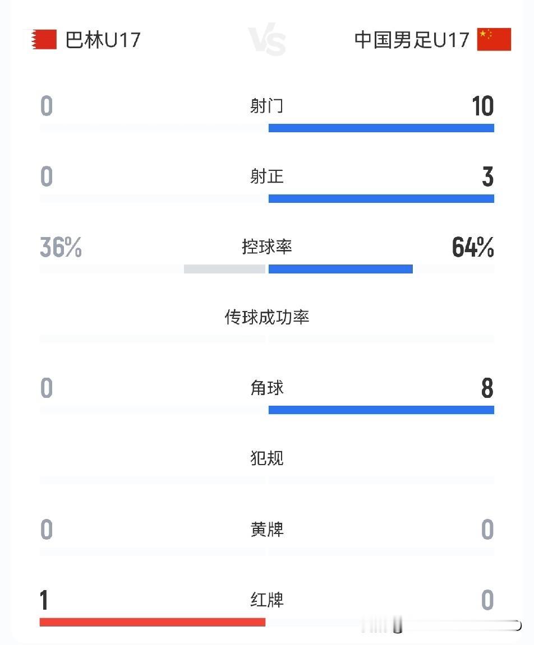534x645 pixels.
Task: Click Bahrain's red card progress bar
Action: pyautogui.click(x=153, y=622)
